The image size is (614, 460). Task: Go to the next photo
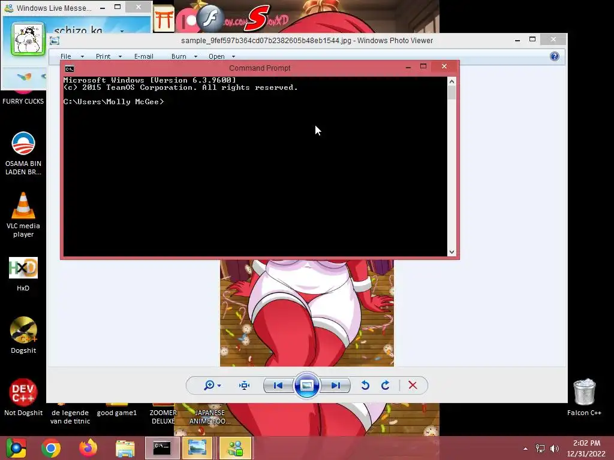click(335, 385)
